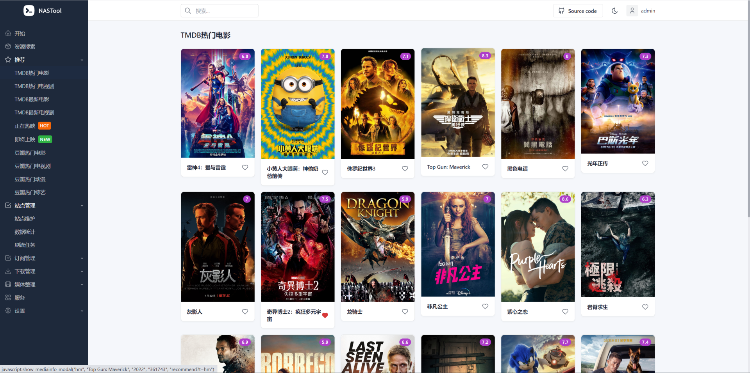Favorite 光年正传 with its heart icon
The image size is (750, 373).
coord(645,163)
